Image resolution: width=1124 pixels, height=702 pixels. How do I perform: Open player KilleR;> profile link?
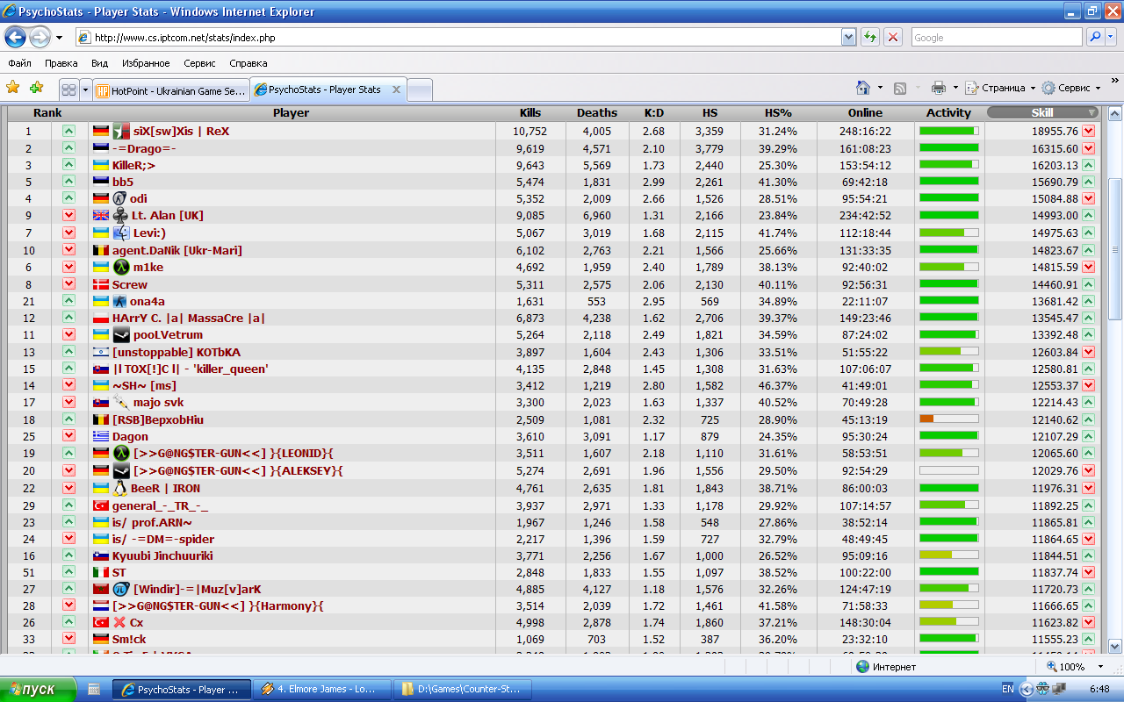click(133, 165)
